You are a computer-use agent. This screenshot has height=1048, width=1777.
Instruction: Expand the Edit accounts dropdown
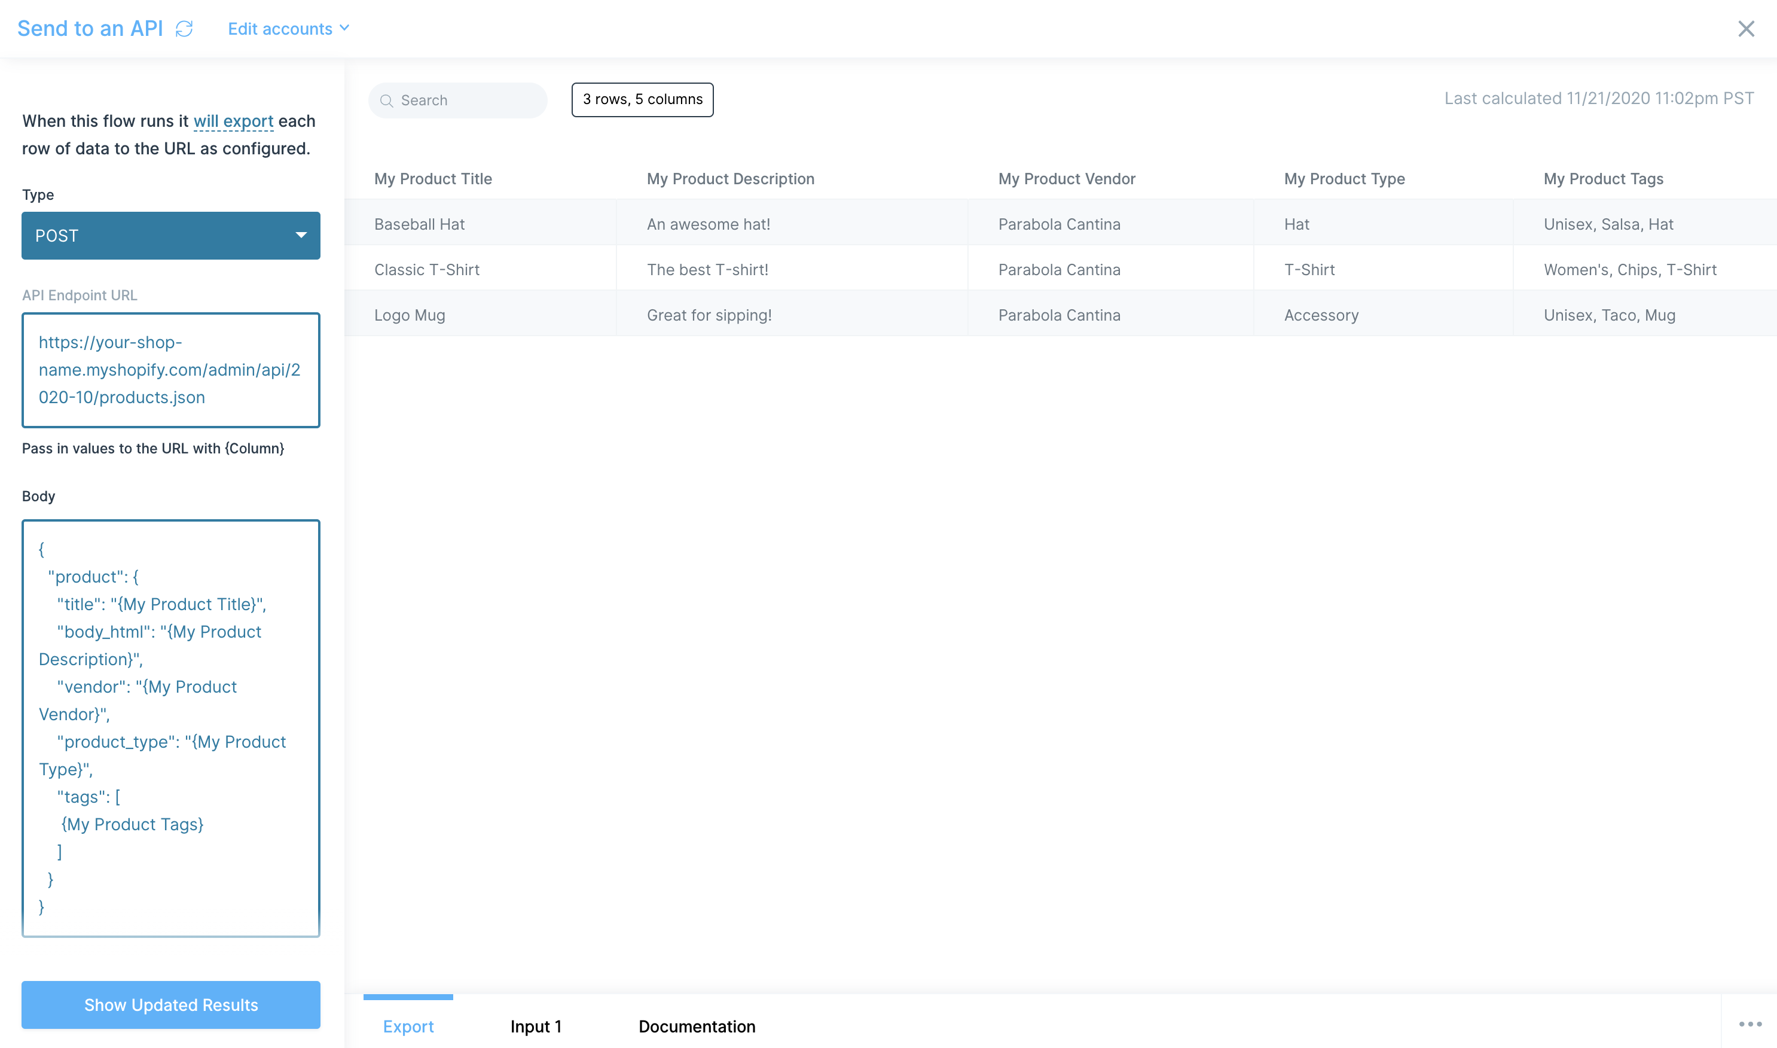point(289,29)
